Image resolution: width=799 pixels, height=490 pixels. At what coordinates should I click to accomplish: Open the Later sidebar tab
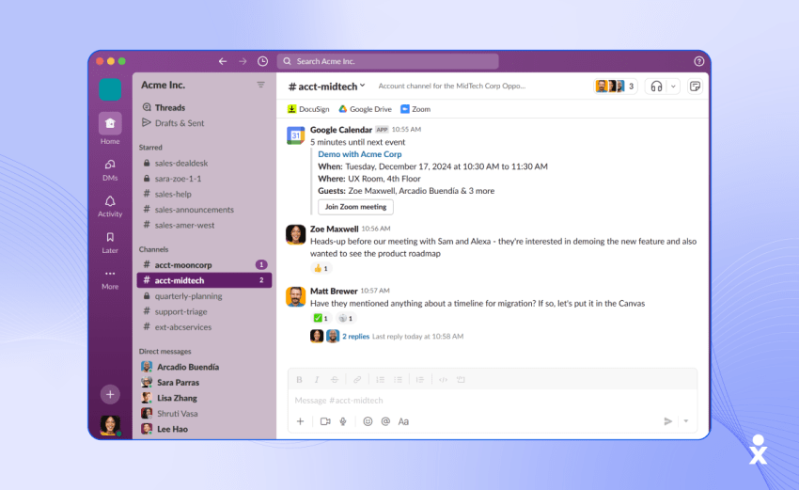(110, 243)
